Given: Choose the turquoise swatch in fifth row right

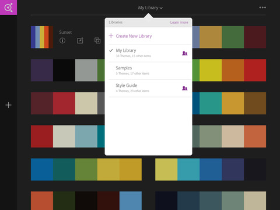Looking at the screenshot, I should tap(188, 169).
